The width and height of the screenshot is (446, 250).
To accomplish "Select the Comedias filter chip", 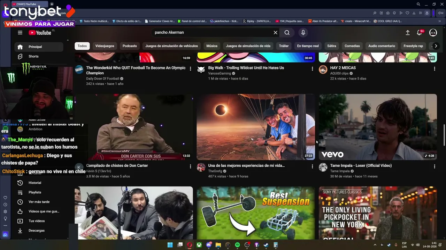I will coord(352,46).
